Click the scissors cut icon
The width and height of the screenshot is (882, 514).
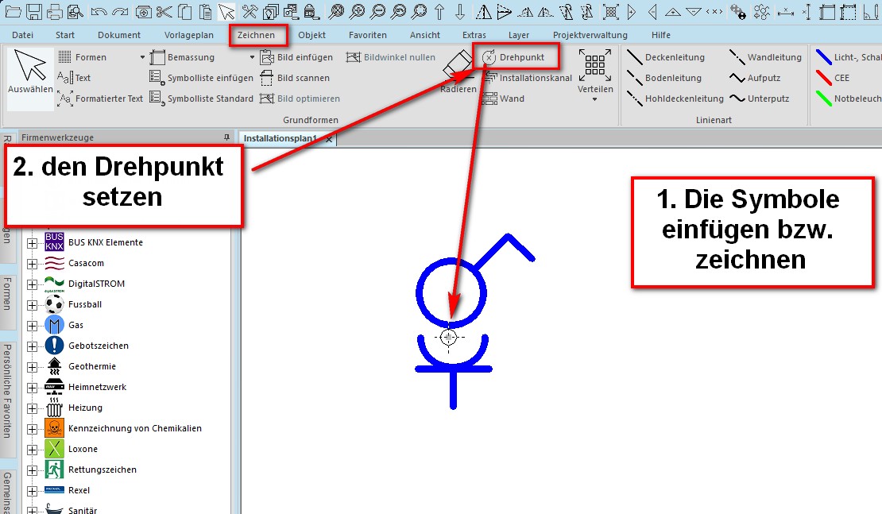tap(164, 11)
